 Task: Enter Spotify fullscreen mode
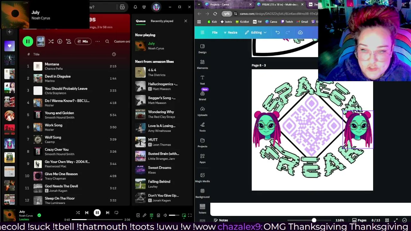click(190, 215)
